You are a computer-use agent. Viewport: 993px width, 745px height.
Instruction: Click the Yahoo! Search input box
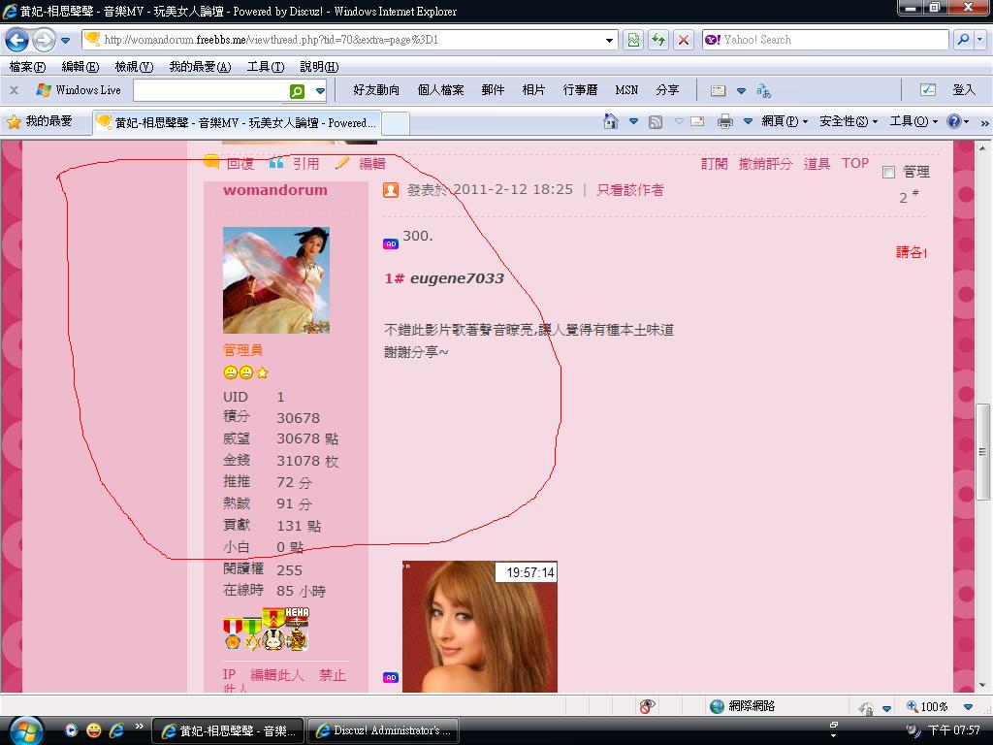(825, 40)
